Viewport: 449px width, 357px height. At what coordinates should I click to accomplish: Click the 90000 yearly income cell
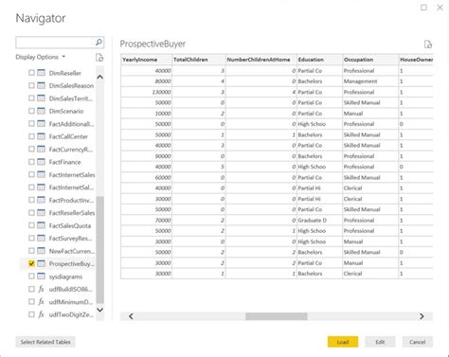146,156
